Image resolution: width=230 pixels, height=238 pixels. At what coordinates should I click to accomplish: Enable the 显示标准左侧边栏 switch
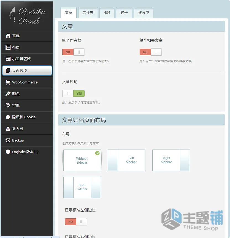click(76, 222)
